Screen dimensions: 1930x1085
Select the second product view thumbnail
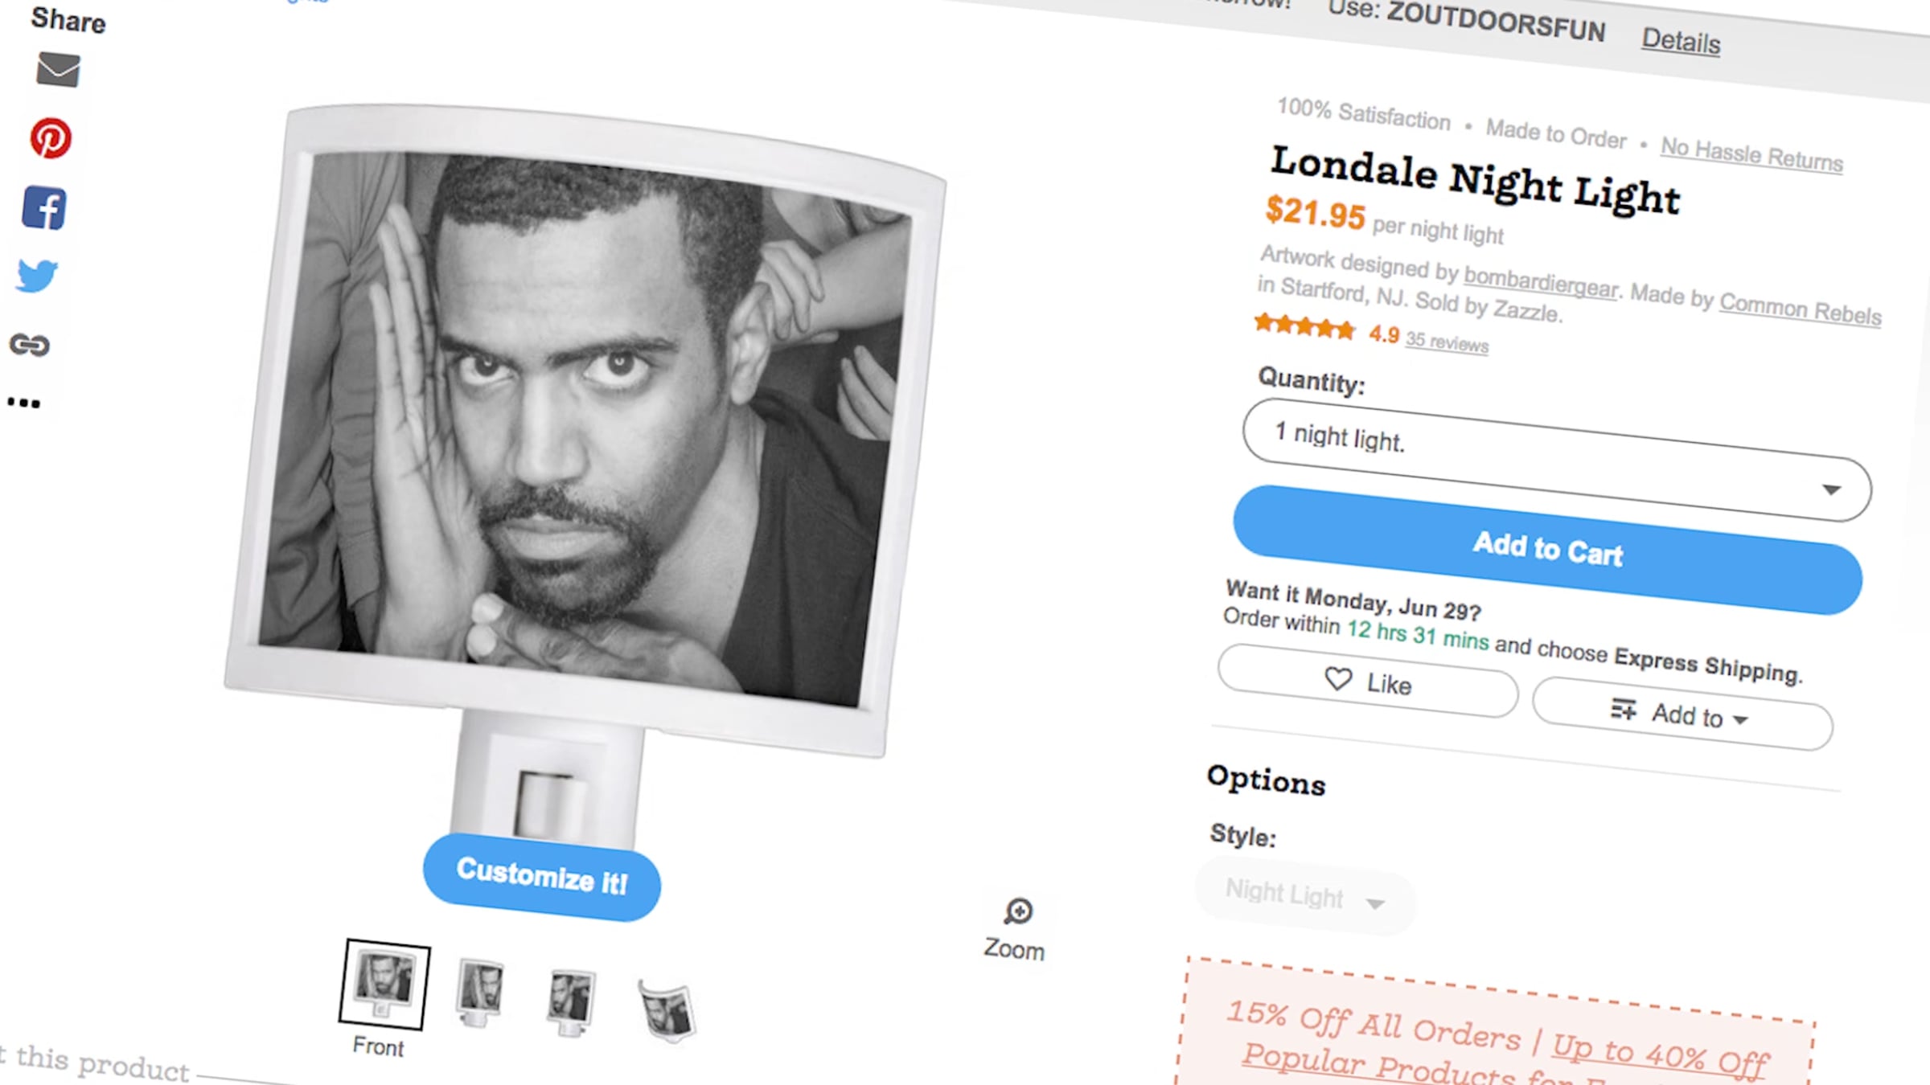click(480, 991)
